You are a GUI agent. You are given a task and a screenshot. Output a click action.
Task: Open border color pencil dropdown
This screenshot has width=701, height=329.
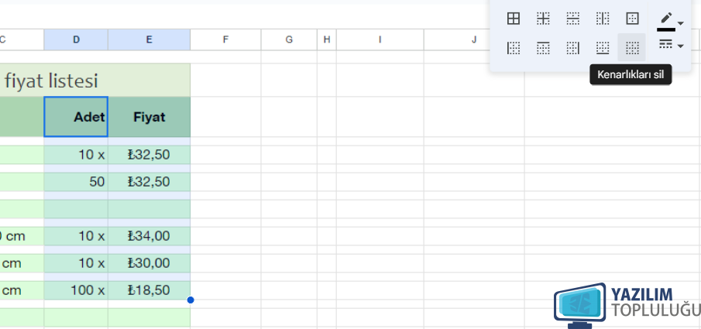coord(670,21)
